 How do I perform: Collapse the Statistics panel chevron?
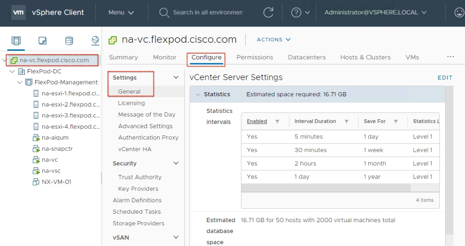pyautogui.click(x=198, y=94)
